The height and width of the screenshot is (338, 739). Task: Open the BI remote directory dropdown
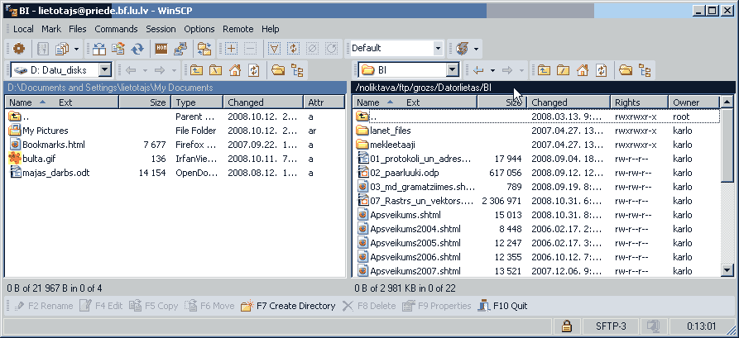453,70
